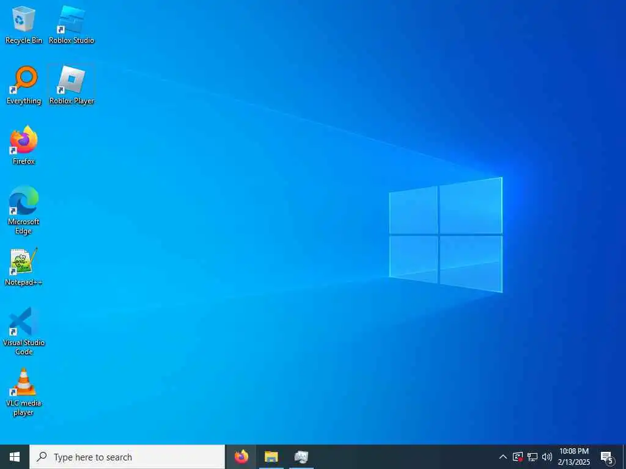Show hidden system tray icons
The image size is (626, 469).
tap(503, 457)
